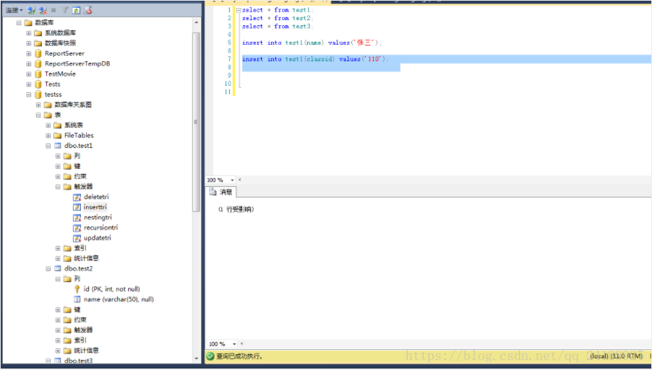Screen dimensions: 652x370
Task: Click the recursiontri trigger icon
Action: [x=77, y=228]
